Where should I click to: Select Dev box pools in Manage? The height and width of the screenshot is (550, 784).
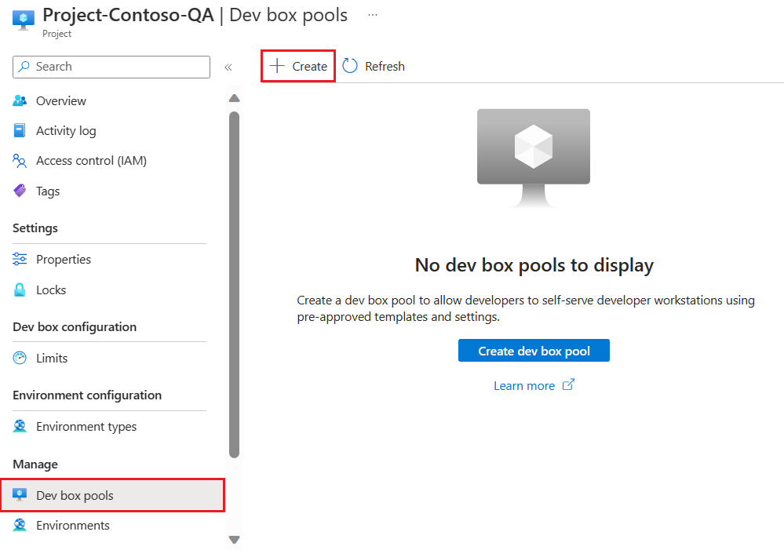[x=112, y=496]
